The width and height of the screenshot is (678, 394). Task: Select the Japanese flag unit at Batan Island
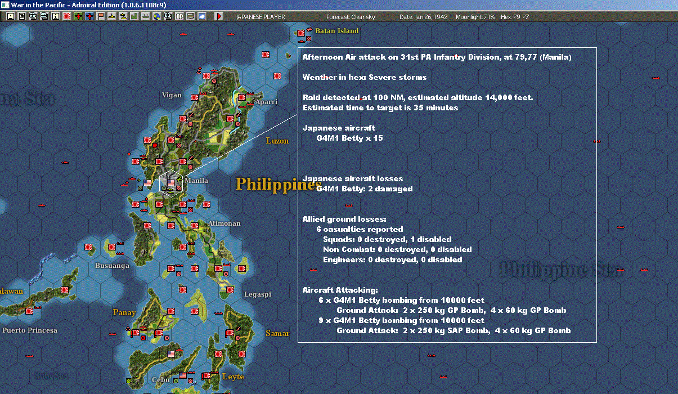click(x=301, y=33)
